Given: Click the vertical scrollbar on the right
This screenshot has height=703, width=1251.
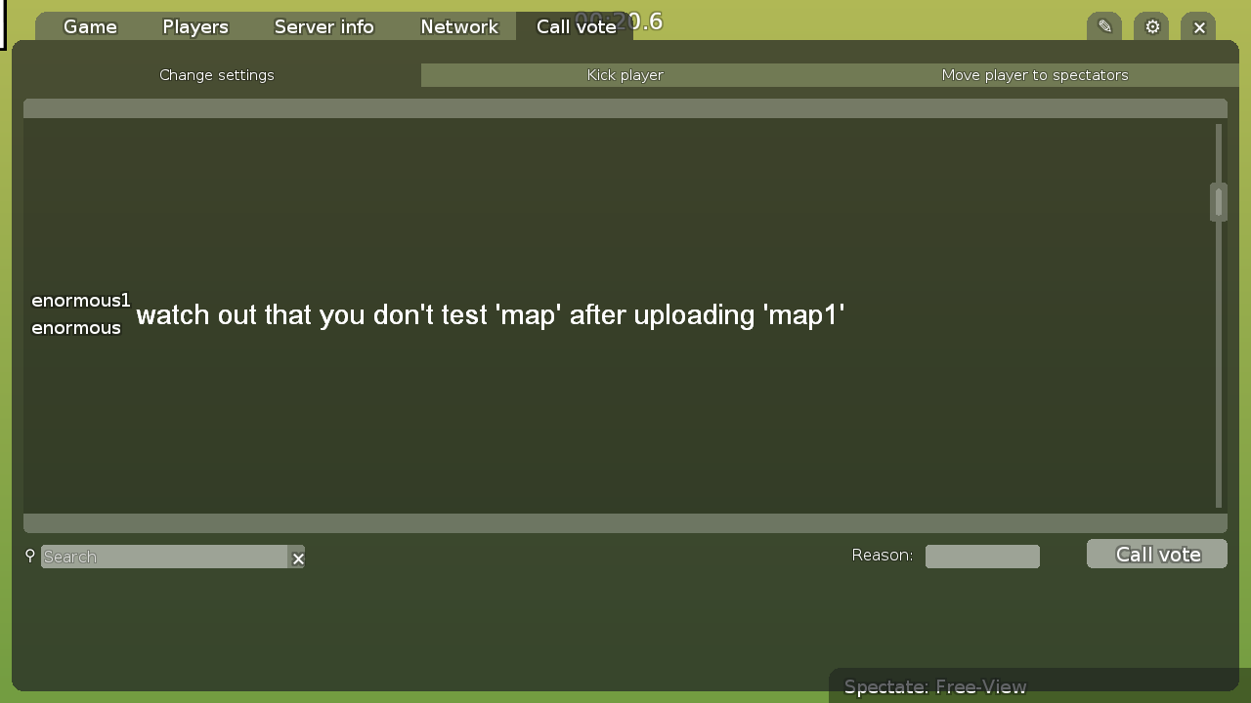Looking at the screenshot, I should 1217,201.
